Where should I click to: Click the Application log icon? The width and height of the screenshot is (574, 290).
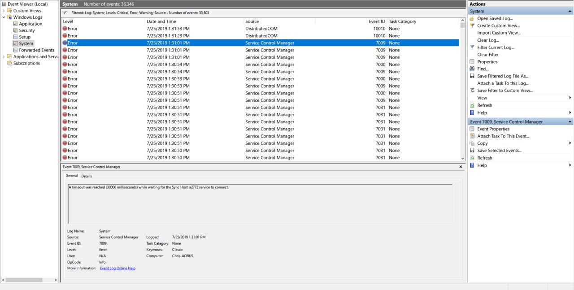pyautogui.click(x=16, y=24)
